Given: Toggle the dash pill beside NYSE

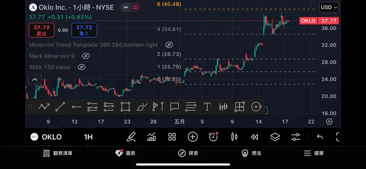Looking at the screenshot, I should (126, 7).
